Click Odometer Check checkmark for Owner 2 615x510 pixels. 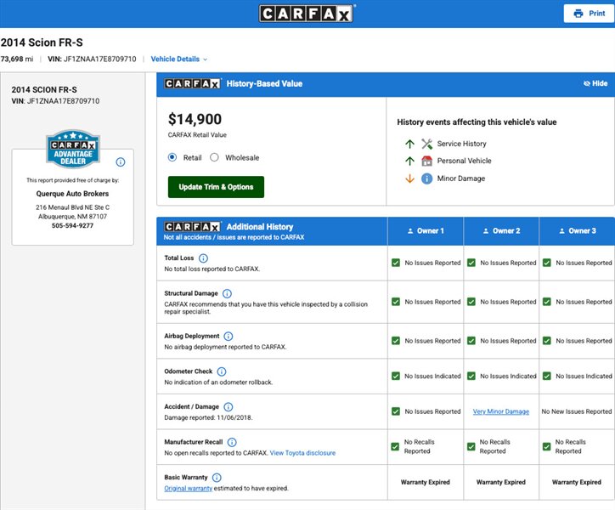[471, 376]
